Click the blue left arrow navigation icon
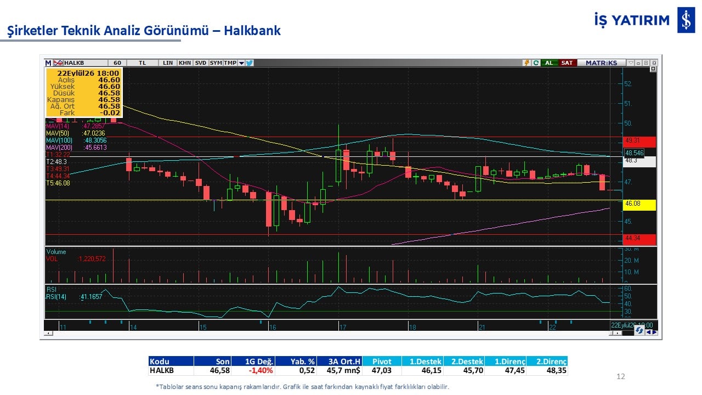 [x=649, y=332]
